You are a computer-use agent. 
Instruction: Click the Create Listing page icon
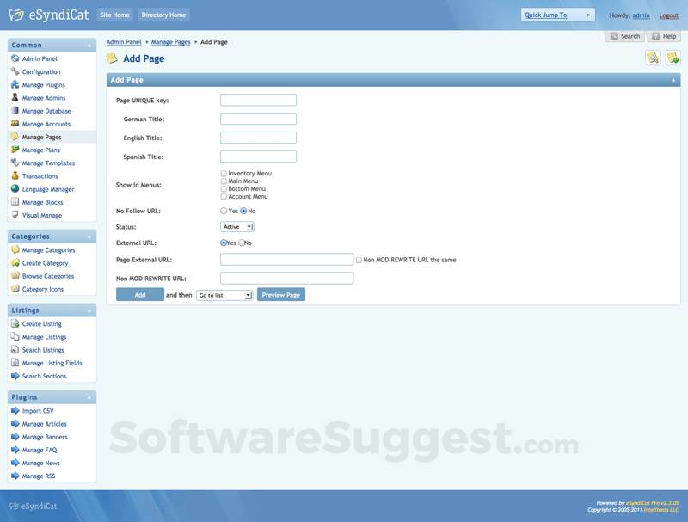(x=15, y=323)
